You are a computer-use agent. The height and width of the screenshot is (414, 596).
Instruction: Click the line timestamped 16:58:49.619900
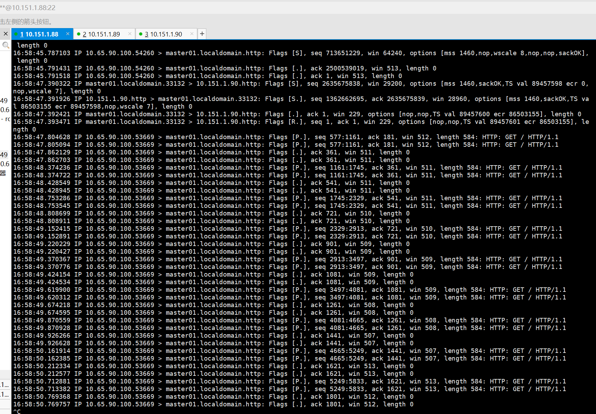tap(290, 290)
